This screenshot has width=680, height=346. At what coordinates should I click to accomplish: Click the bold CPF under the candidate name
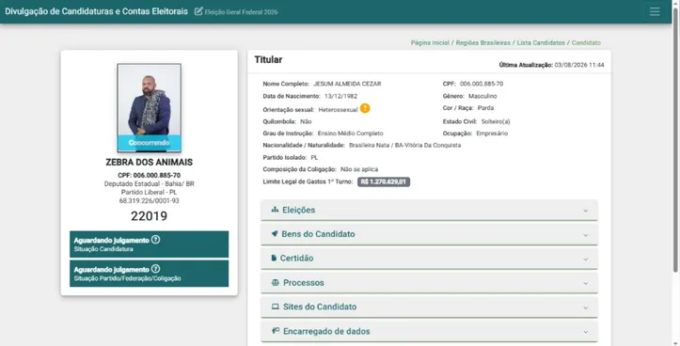[150, 175]
